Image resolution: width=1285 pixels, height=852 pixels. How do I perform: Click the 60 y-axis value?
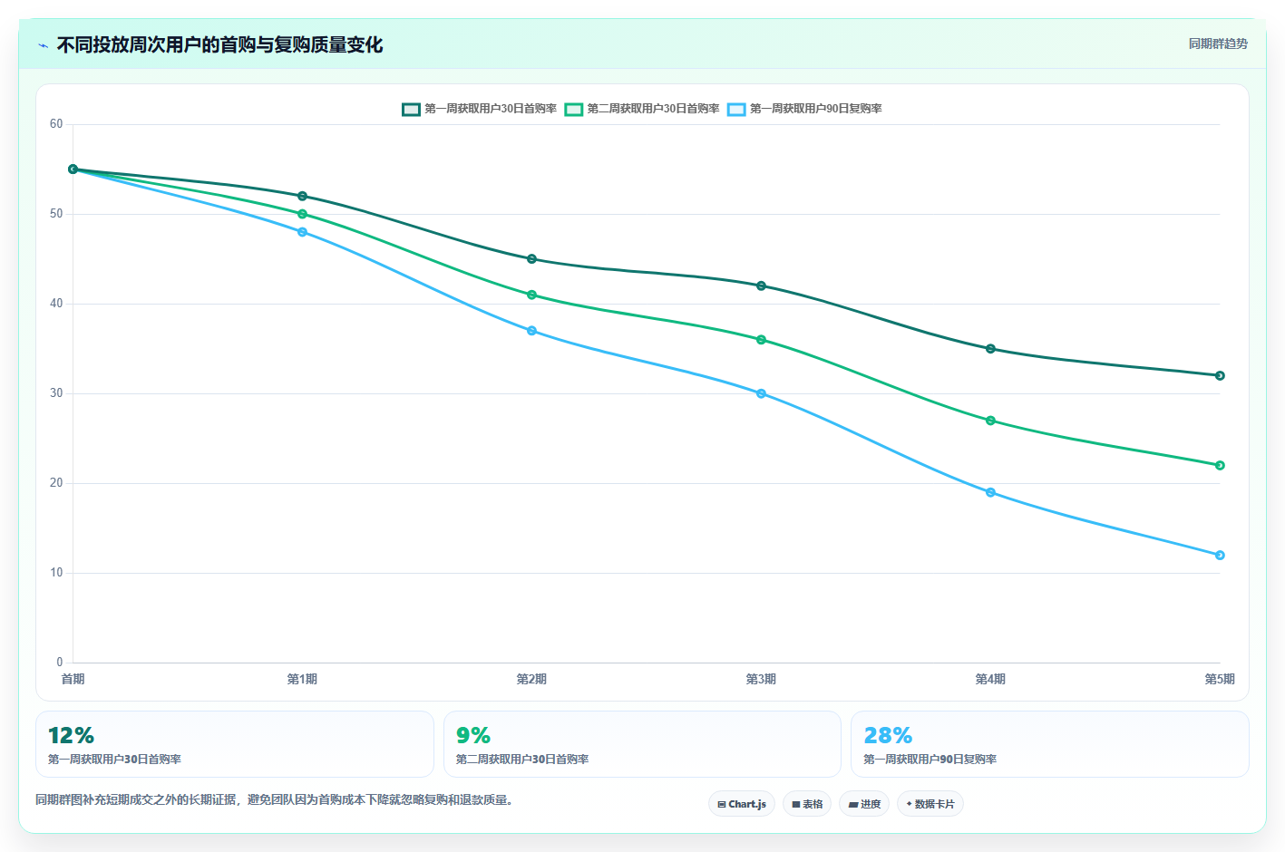(56, 124)
